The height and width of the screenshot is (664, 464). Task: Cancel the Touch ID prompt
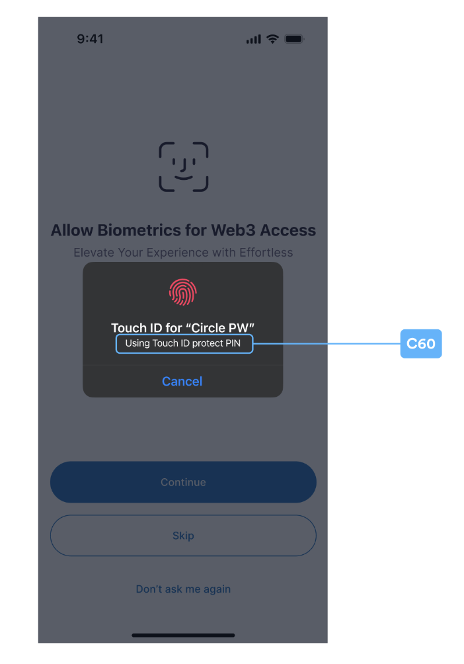182,381
